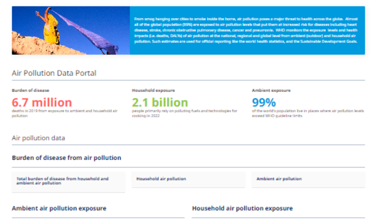Click the 6.7 million figure
The height and width of the screenshot is (221, 384).
pyautogui.click(x=42, y=102)
